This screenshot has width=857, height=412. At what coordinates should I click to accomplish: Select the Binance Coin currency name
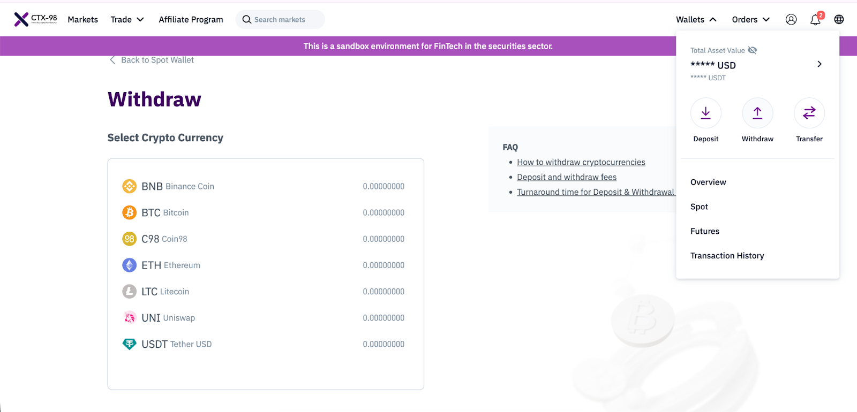point(190,186)
